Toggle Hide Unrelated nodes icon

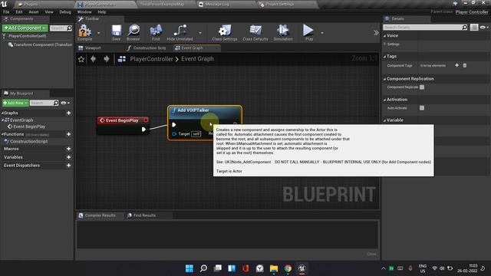click(x=180, y=32)
